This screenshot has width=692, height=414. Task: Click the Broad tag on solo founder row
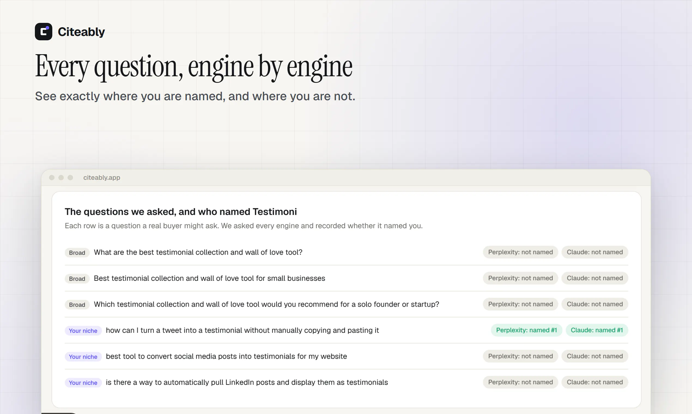pyautogui.click(x=77, y=305)
